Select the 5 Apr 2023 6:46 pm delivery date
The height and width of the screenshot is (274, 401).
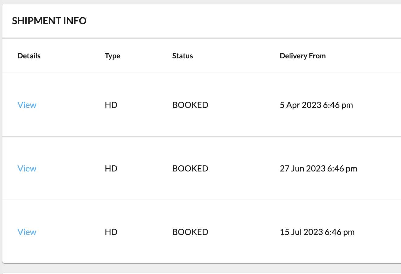(316, 105)
